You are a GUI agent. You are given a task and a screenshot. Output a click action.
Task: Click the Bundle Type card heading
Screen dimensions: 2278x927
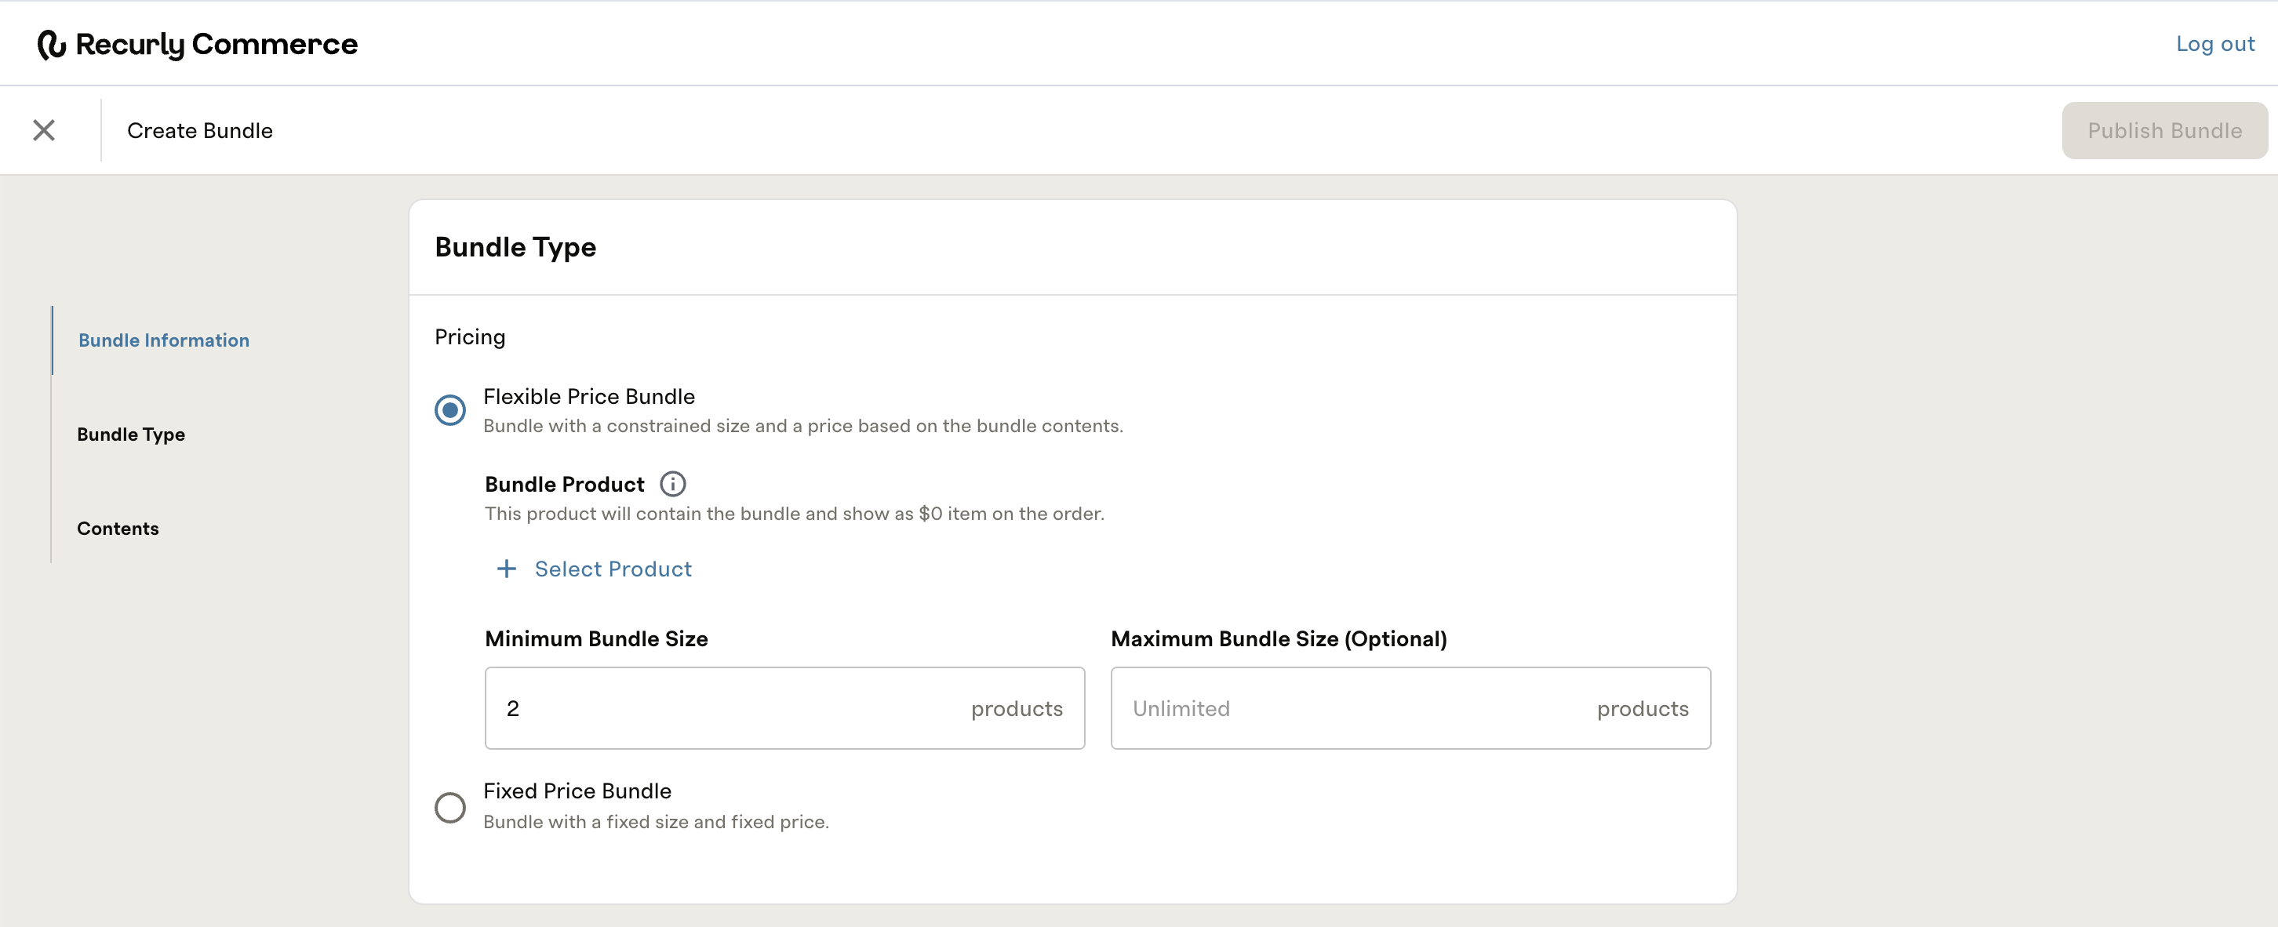515,247
